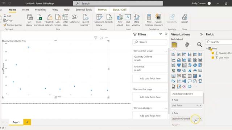Select the treemap visual
The width and height of the screenshot is (232, 130).
point(200,65)
